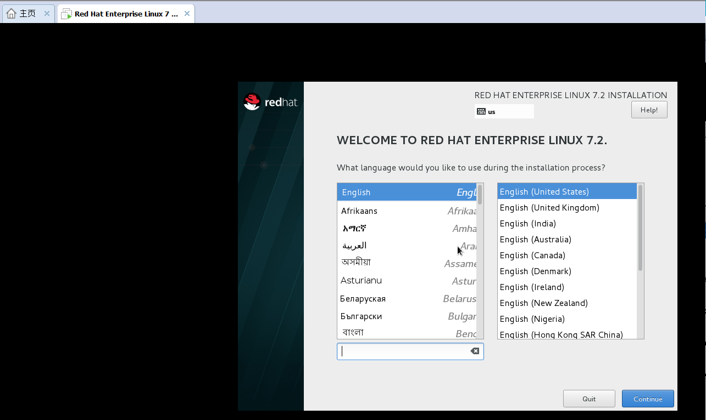The width and height of the screenshot is (706, 420).
Task: Choose English (Australia) locale
Action: [x=567, y=239]
